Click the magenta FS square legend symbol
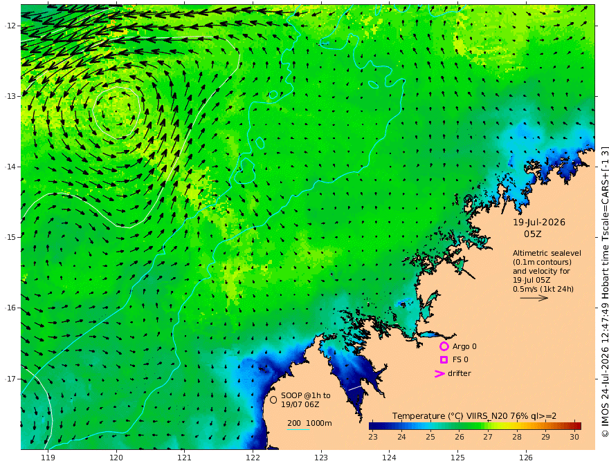The height and width of the screenshot is (470, 609). pyautogui.click(x=444, y=360)
